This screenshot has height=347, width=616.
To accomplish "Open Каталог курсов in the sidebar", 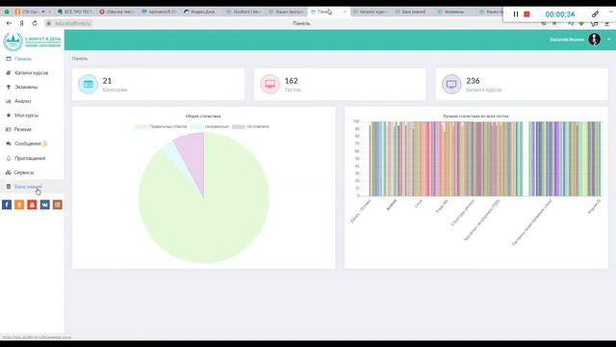I will click(x=31, y=73).
